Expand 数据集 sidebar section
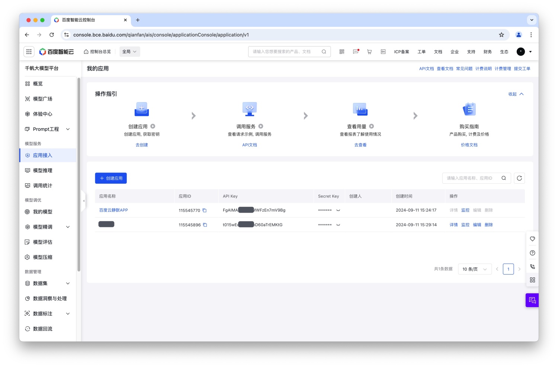 pos(68,283)
